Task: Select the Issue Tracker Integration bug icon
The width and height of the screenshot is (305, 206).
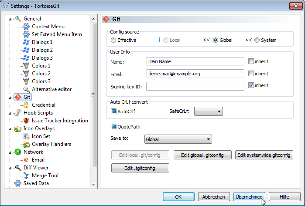Action: click(x=26, y=121)
